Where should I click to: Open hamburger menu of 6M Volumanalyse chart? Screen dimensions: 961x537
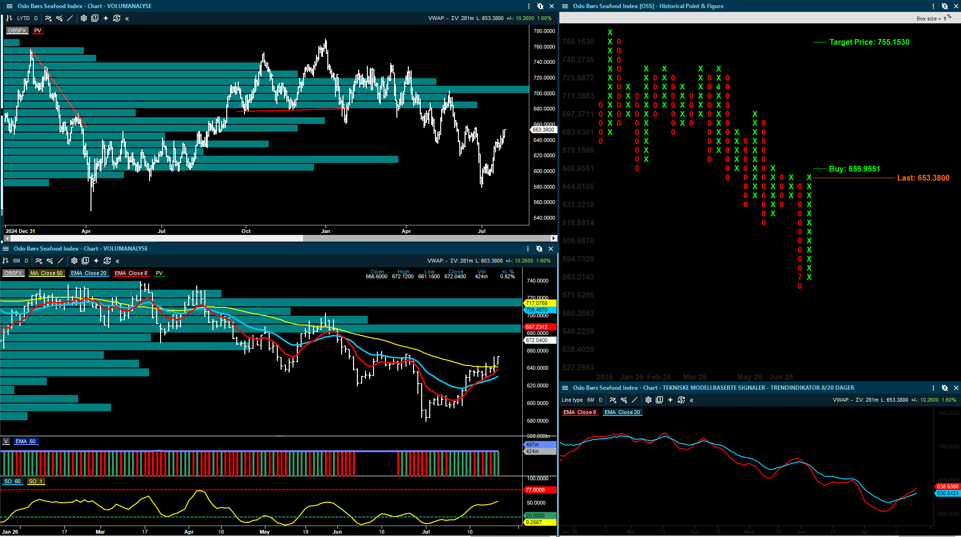[6, 249]
